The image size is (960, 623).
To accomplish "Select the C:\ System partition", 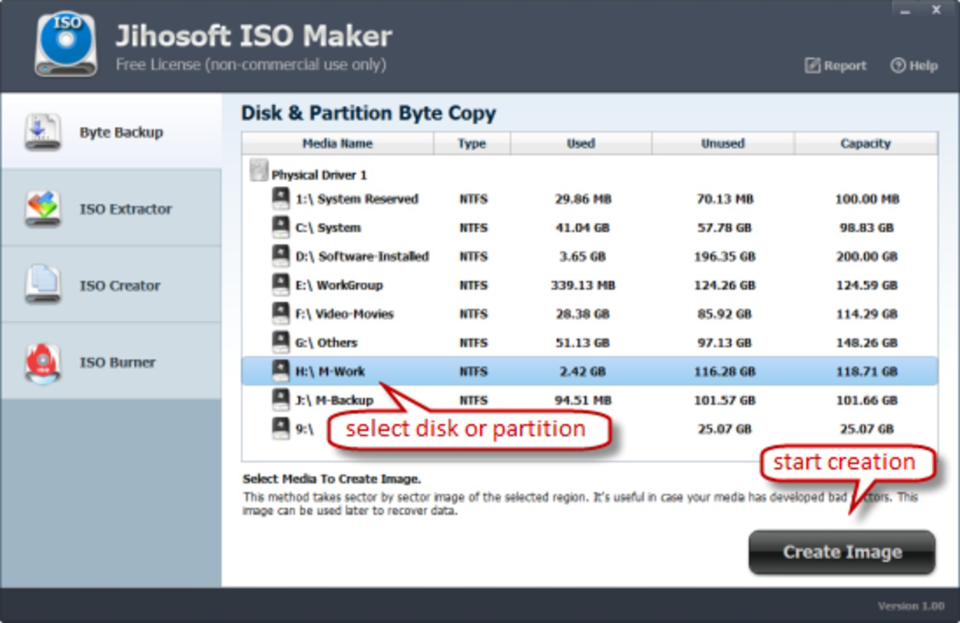I will coord(590,227).
